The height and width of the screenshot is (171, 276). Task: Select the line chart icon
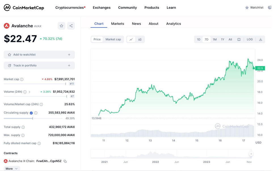131,40
